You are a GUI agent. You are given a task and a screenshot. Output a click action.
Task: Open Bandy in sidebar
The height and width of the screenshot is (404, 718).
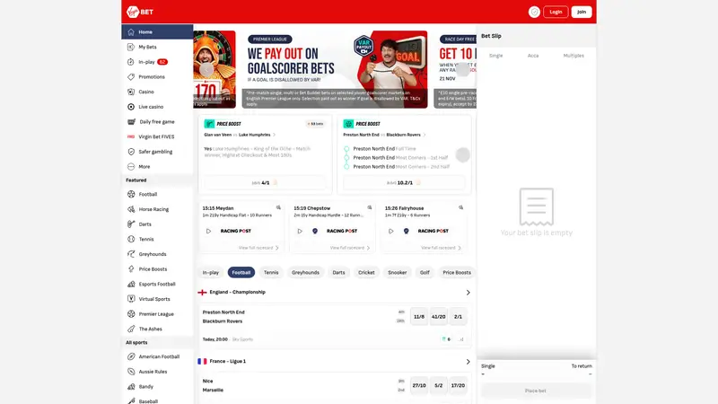click(x=157, y=387)
